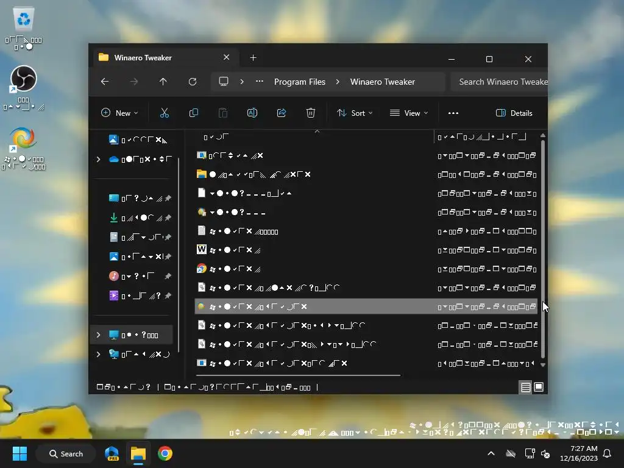Open notification bell in system tray
This screenshot has height=468, width=624.
(608, 453)
